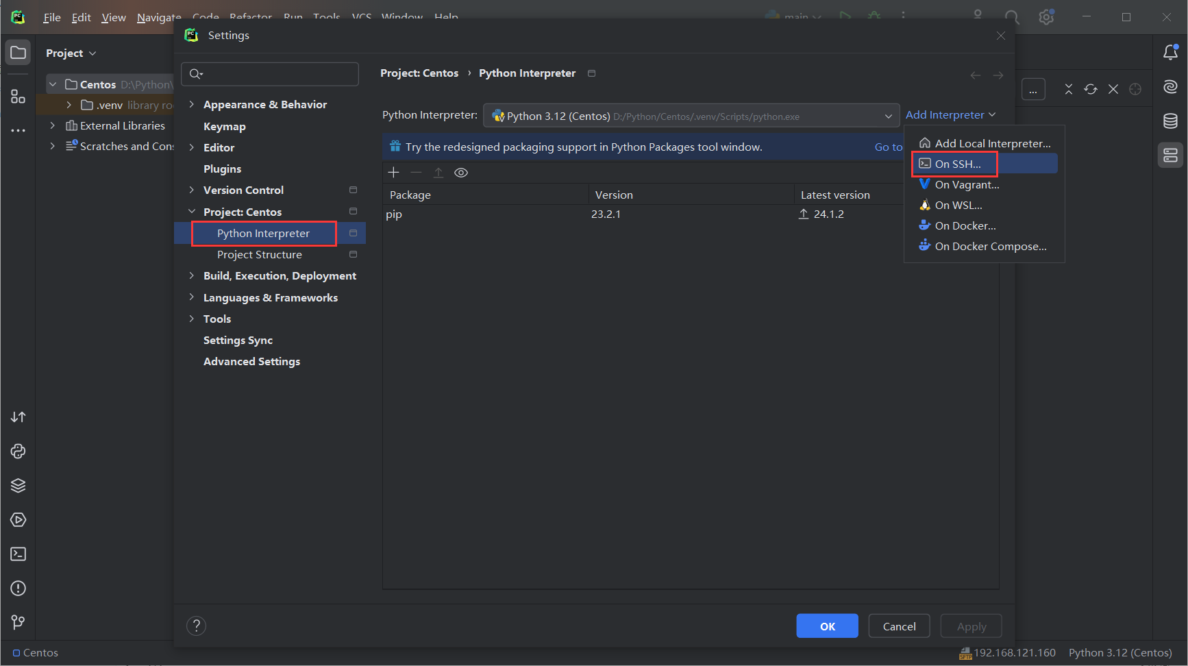Expand Appearance & Behavior settings

pos(192,104)
